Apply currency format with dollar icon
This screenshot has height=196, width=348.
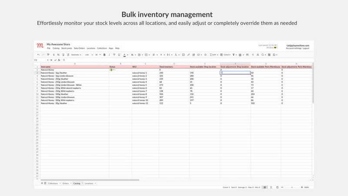click(54, 55)
